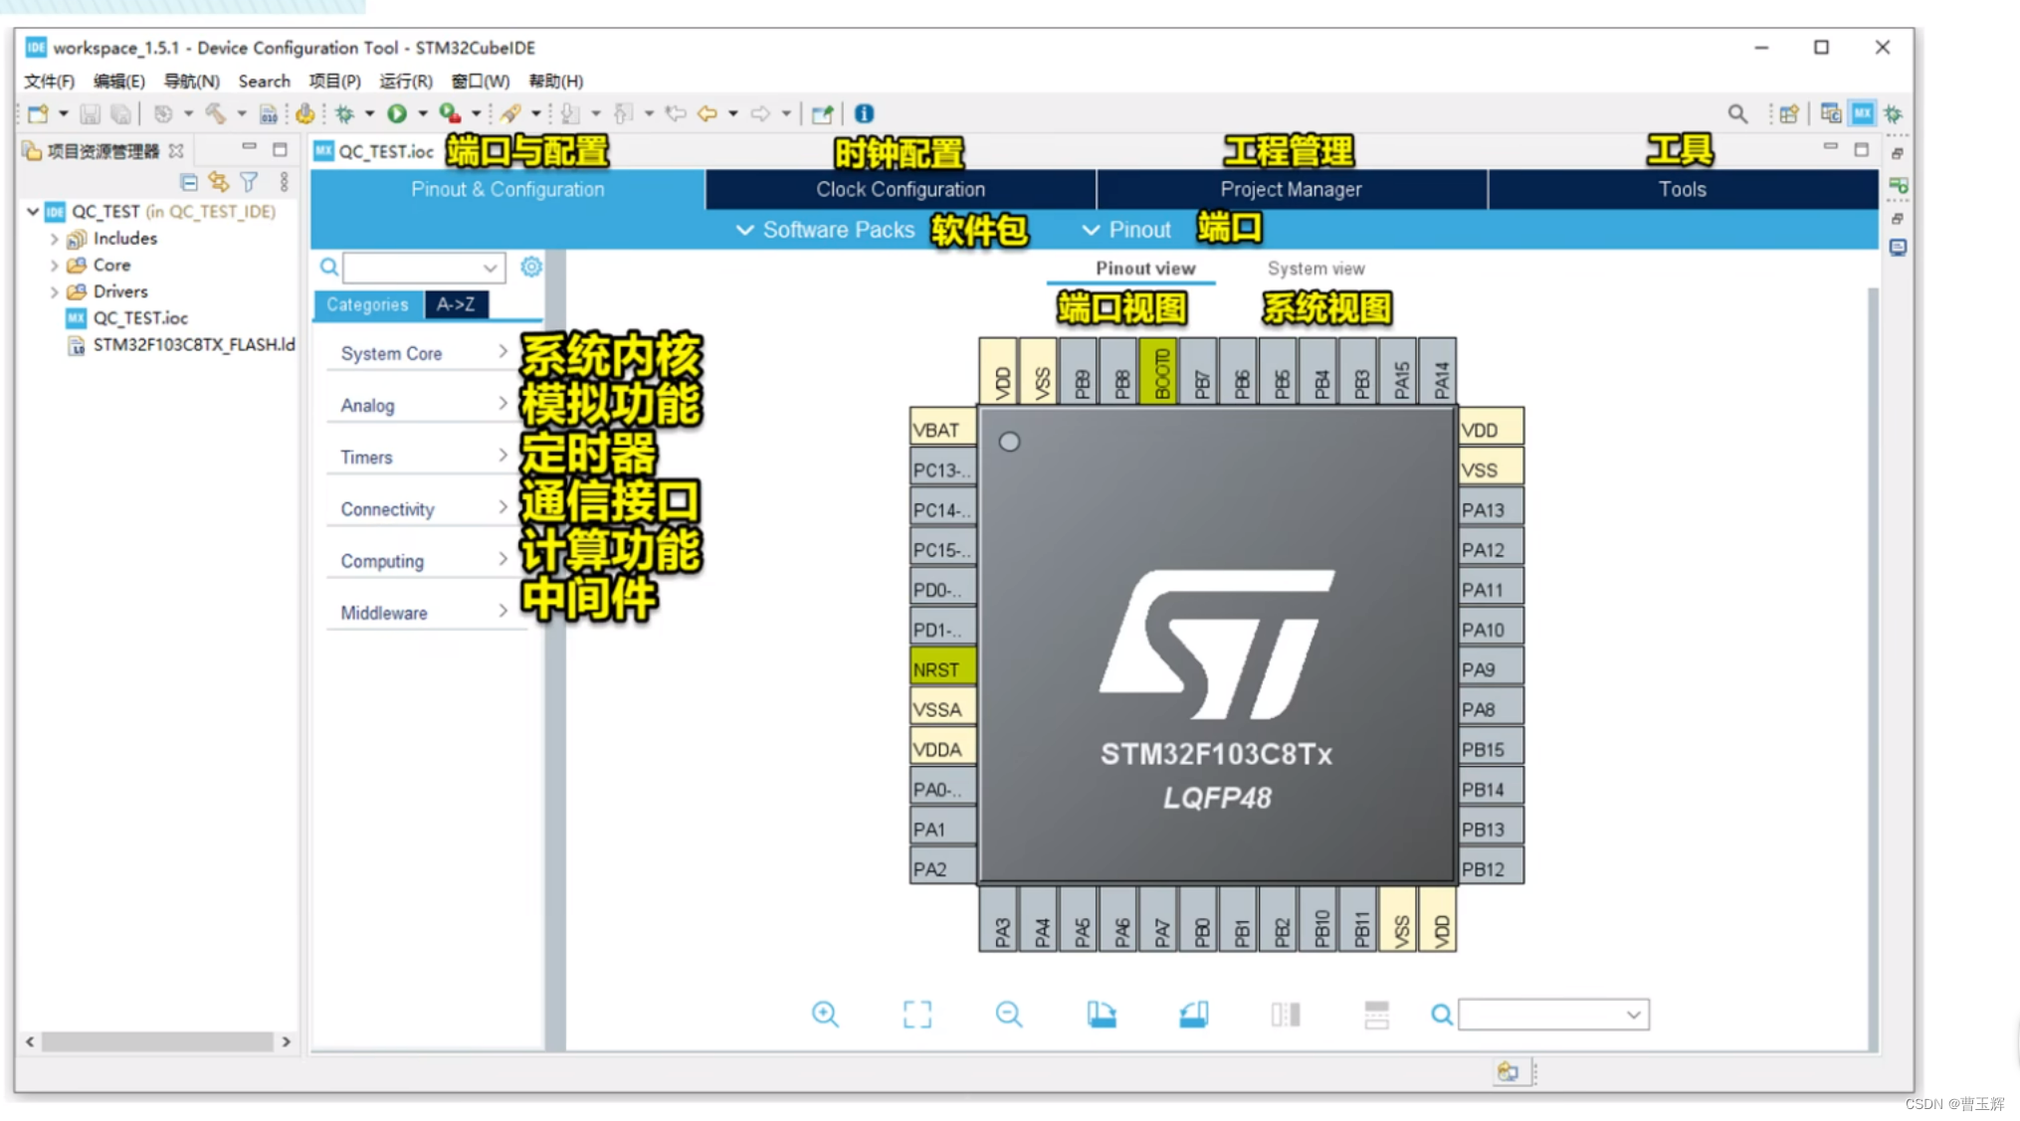Viewport: 2020px width, 1121px height.
Task: Click the blue information icon in toolbar
Action: tap(864, 113)
